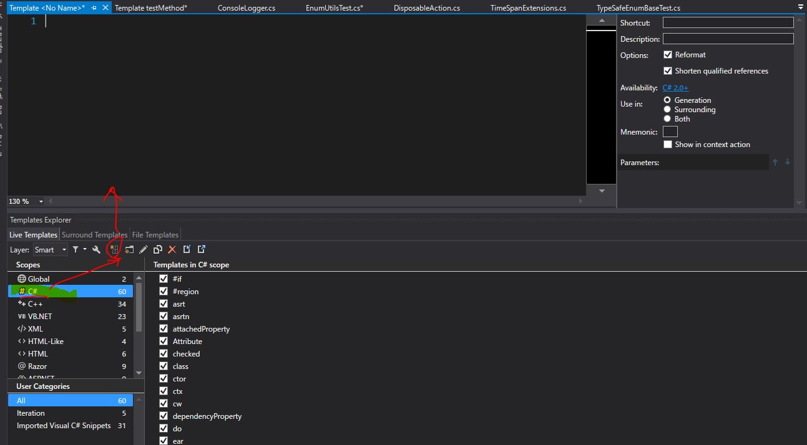Uncheck the attachedProperty template checkbox
The height and width of the screenshot is (445, 807).
[164, 328]
